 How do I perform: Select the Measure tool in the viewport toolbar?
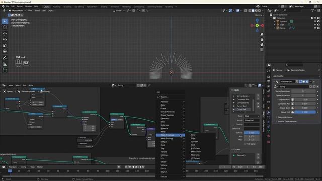click(x=5, y=64)
